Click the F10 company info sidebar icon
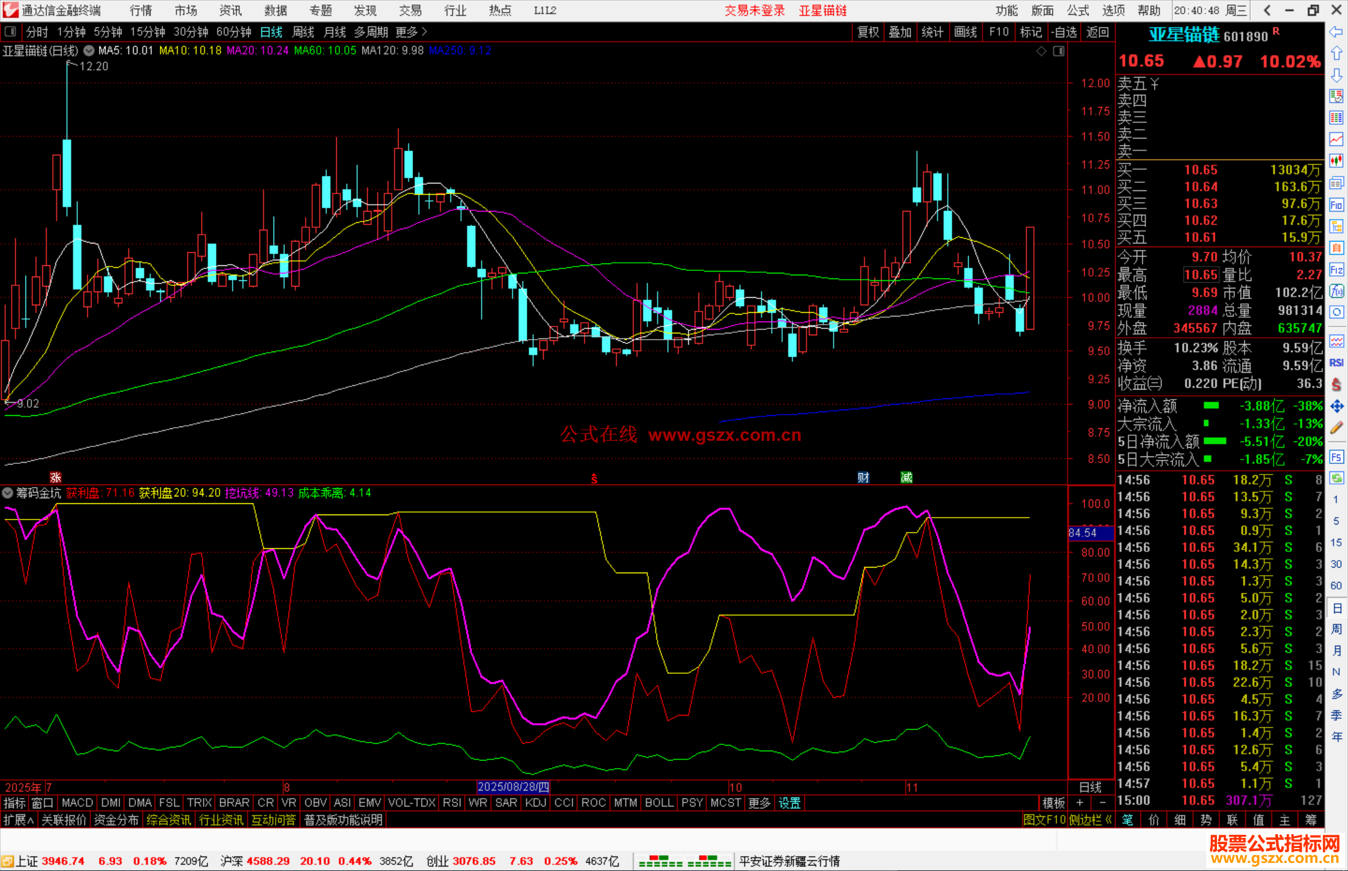This screenshot has height=871, width=1348. [1336, 205]
